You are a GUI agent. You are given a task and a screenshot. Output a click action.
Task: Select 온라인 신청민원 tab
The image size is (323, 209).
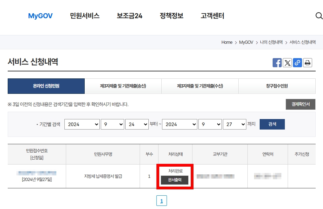[46, 86]
